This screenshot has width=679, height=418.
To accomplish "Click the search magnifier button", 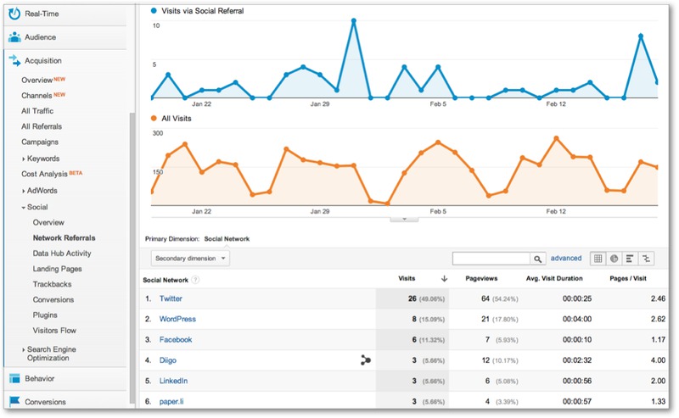I will 537,259.
